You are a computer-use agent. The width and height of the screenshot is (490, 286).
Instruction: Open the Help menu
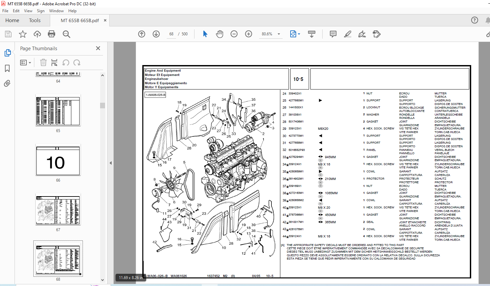[x=72, y=11]
